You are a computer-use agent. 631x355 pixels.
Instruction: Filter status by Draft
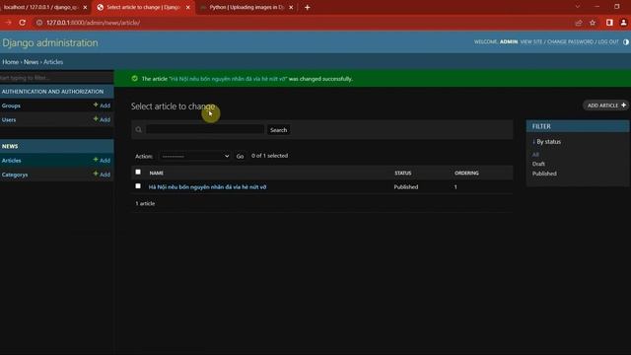[x=538, y=164]
